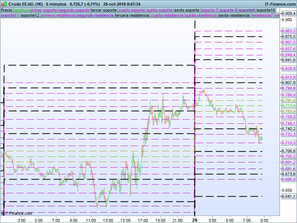
Task: Open the 'tercer soporte' indicator label
Action: 104,10
